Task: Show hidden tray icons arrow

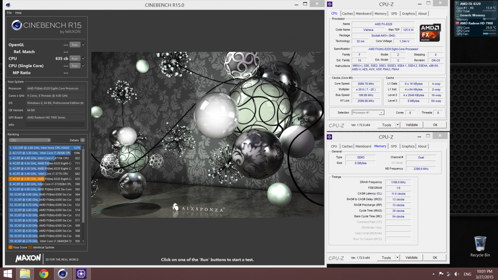Action: 434,274
